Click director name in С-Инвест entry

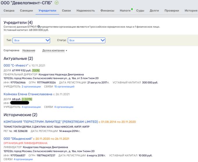(61, 74)
